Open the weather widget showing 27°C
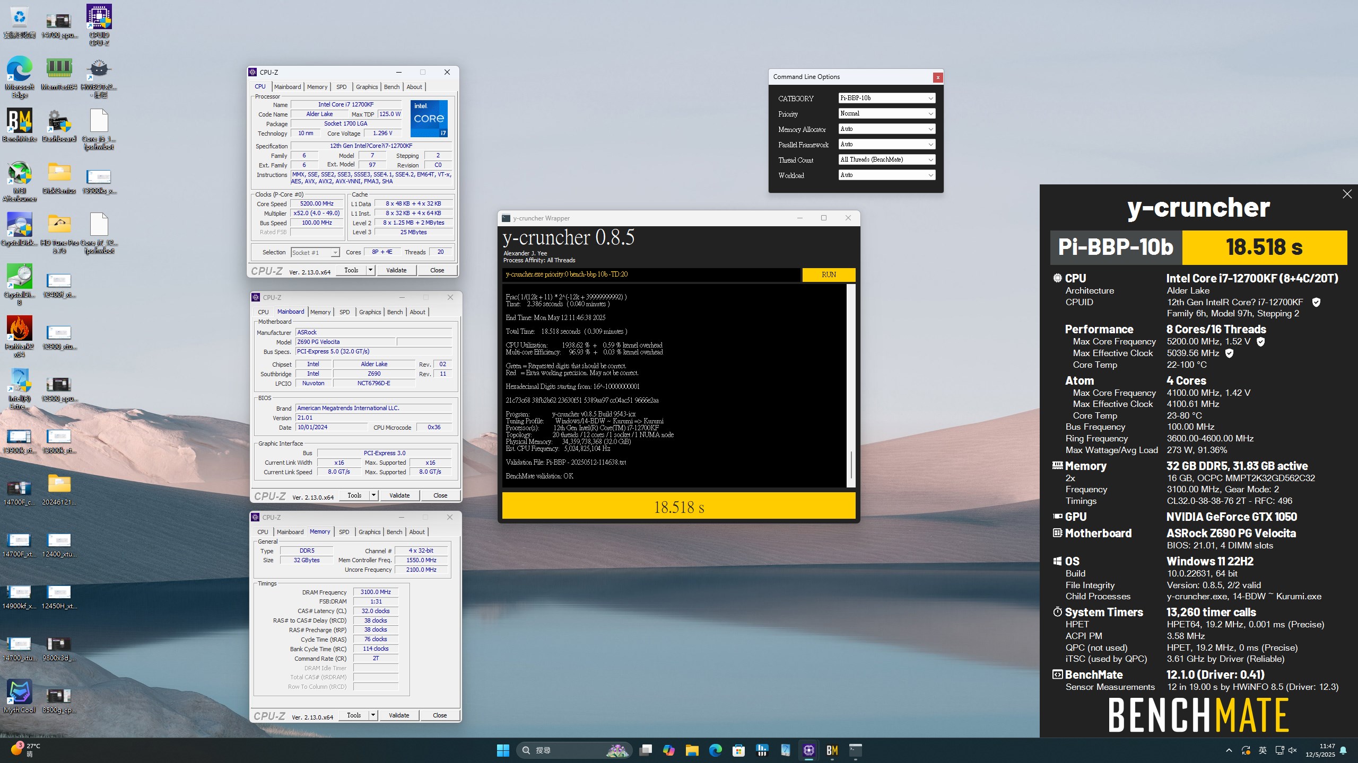 coord(26,750)
